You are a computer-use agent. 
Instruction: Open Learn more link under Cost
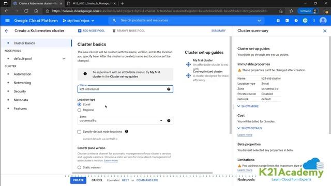(245, 135)
